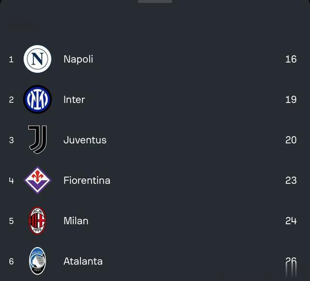Select Milan's value 24
The height and width of the screenshot is (281, 310).
[x=291, y=221]
